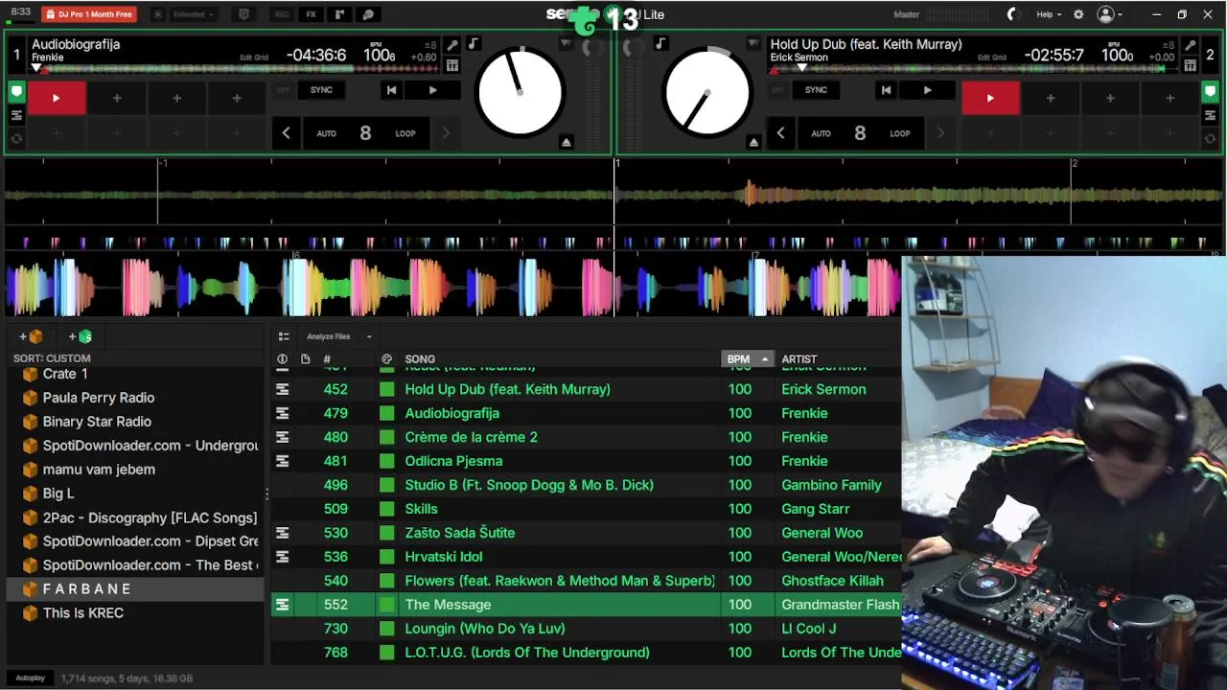Open the Help menu
The width and height of the screenshot is (1227, 690).
pos(1048,14)
